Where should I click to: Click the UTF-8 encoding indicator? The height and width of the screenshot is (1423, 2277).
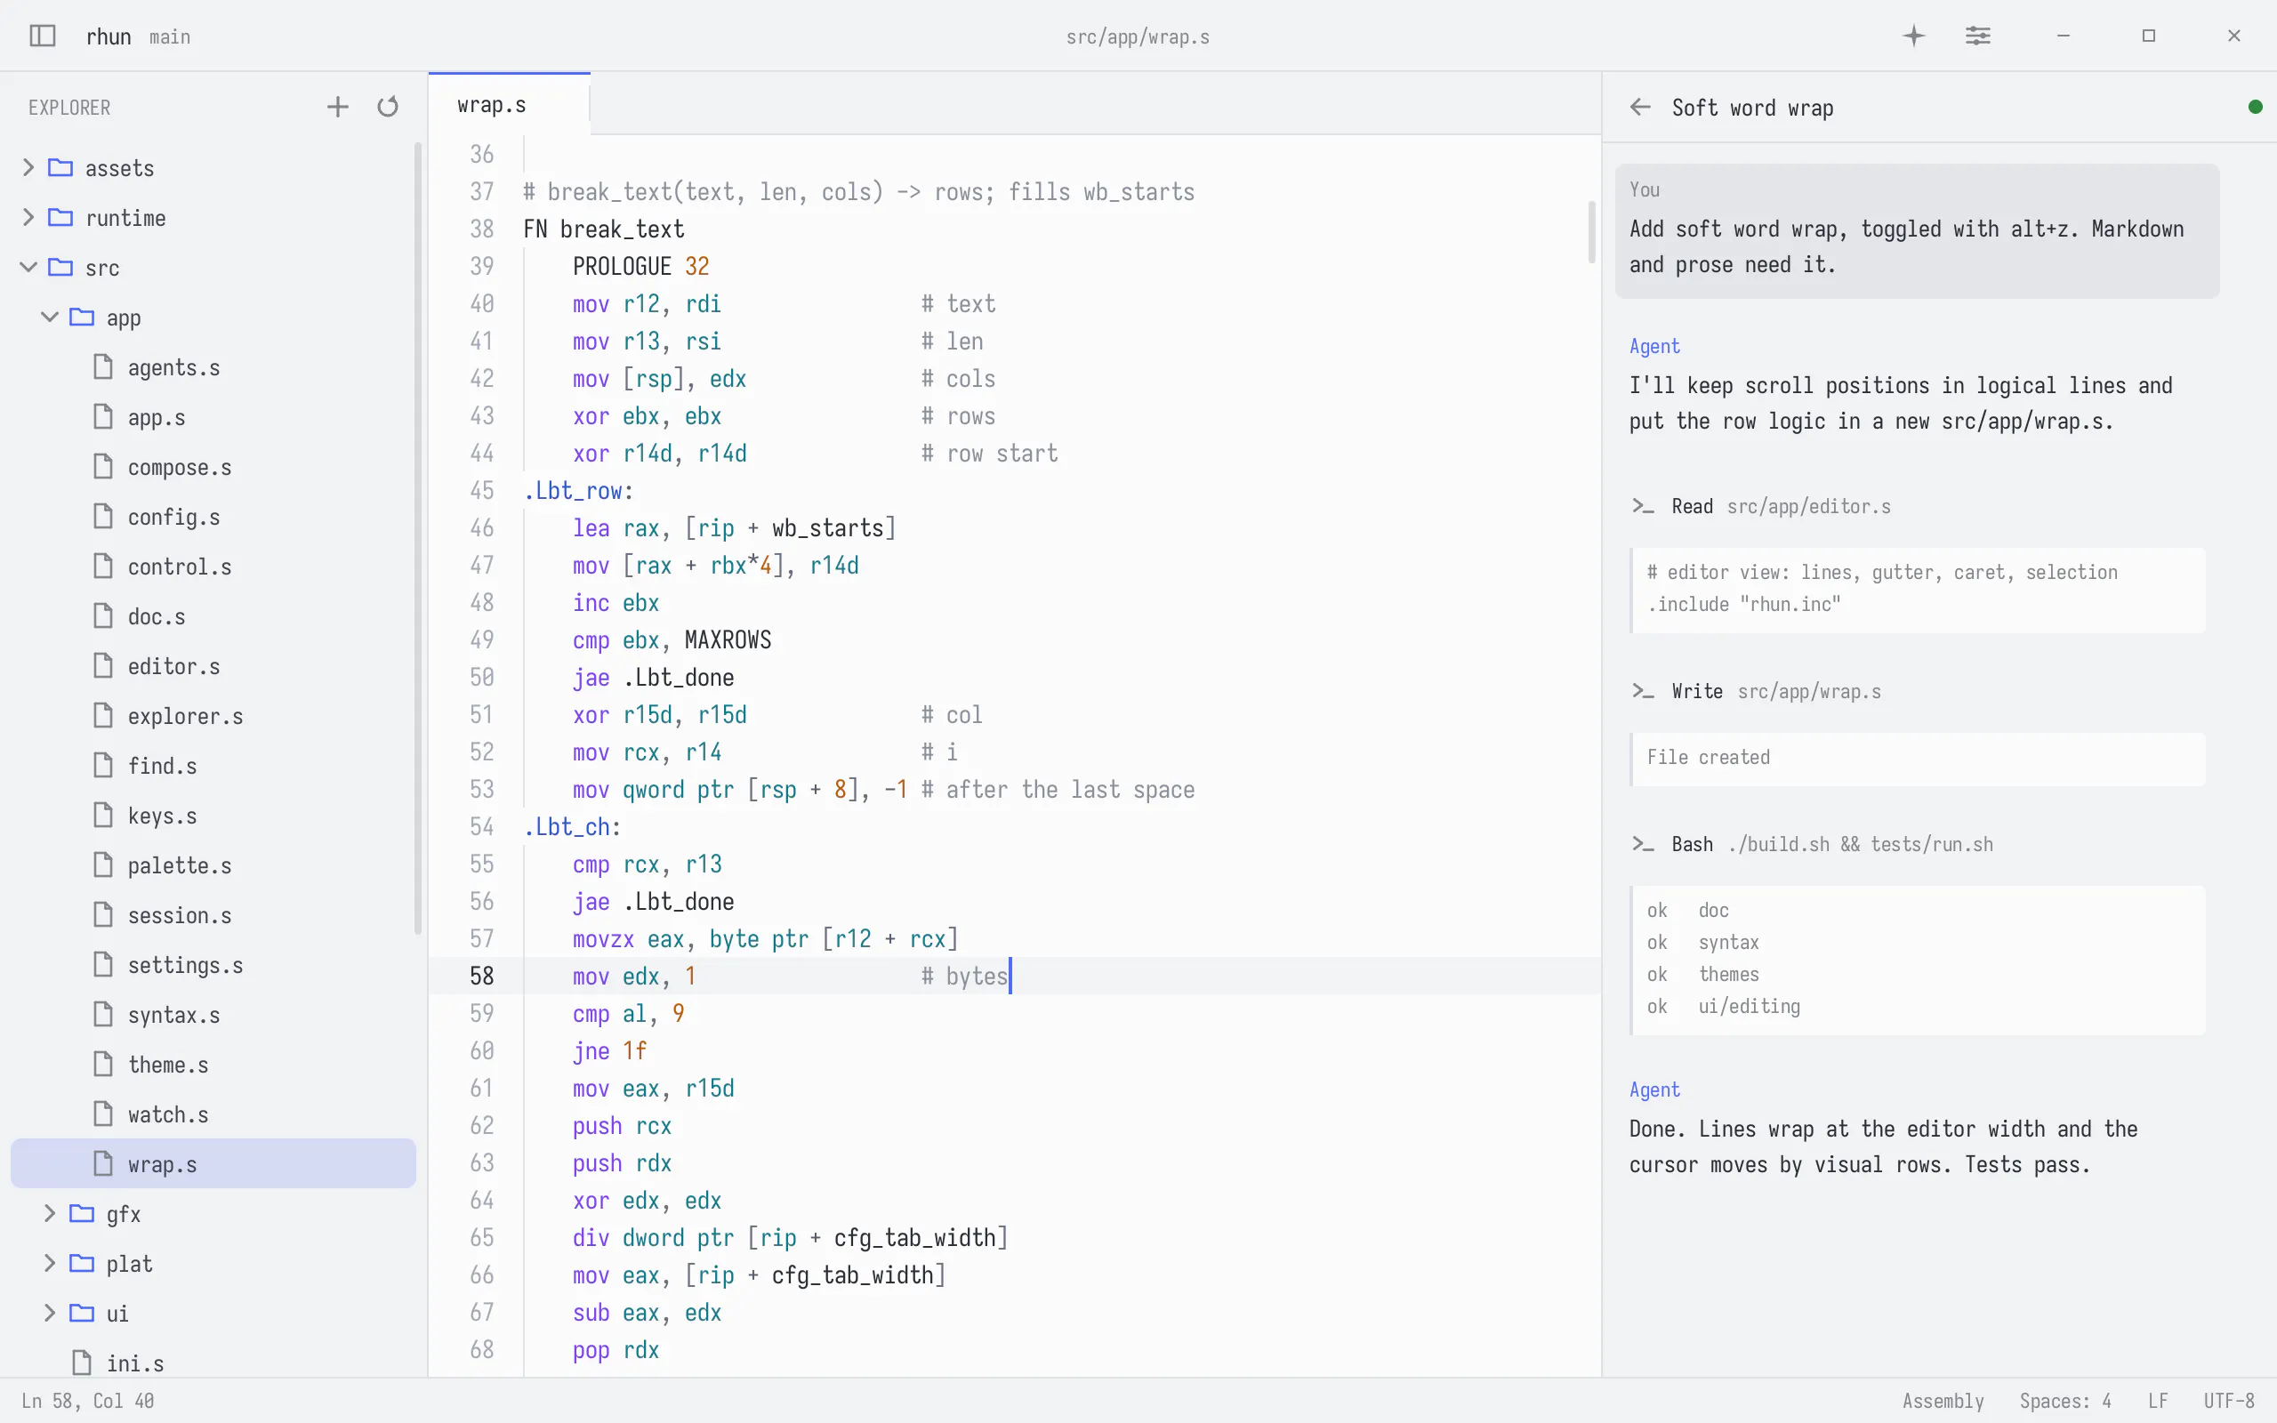click(2229, 1401)
